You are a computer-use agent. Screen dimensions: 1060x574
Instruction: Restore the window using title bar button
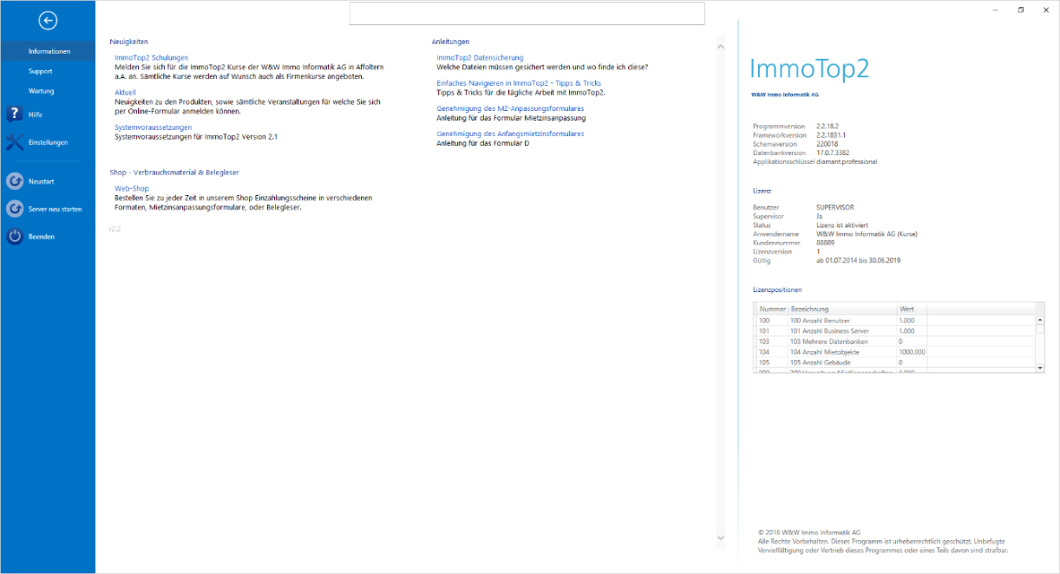point(1021,10)
